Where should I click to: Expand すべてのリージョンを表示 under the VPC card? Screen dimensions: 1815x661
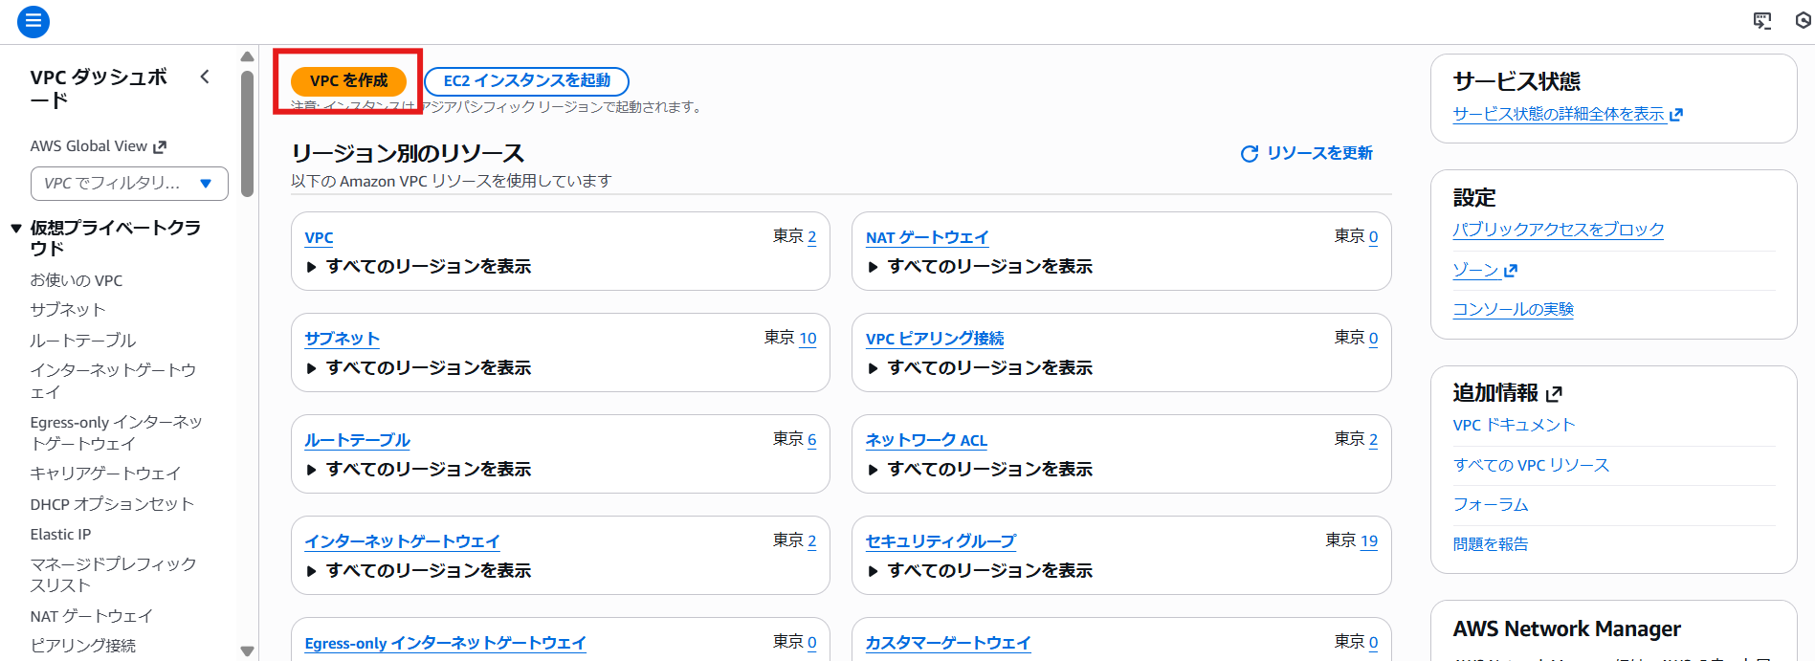tap(418, 267)
